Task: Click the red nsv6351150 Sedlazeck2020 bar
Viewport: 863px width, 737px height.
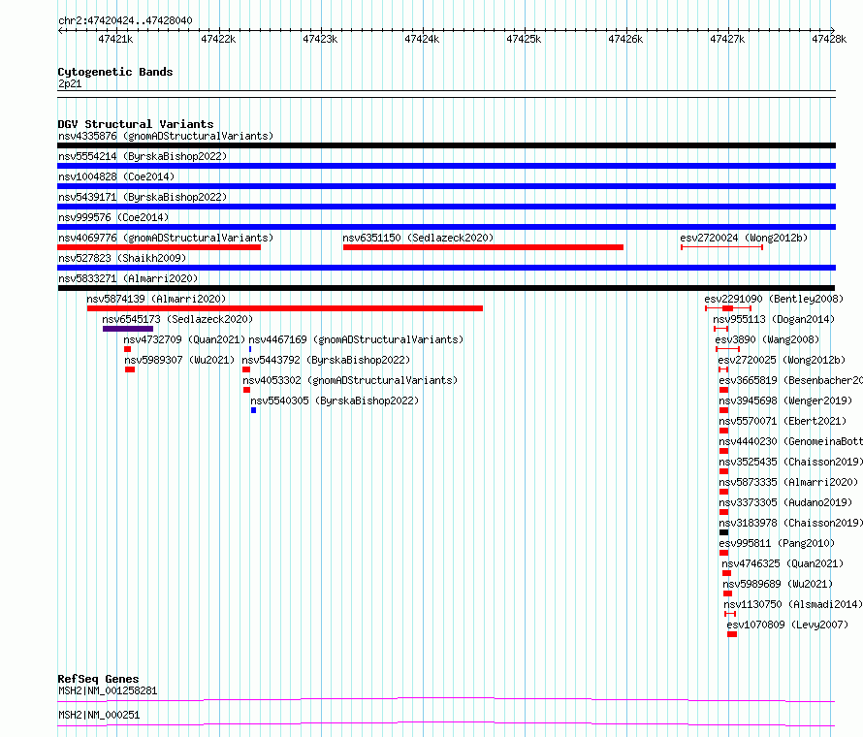Action: tap(483, 247)
